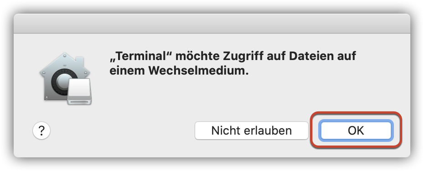
Task: Click the white external drive icon
Action: point(80,92)
